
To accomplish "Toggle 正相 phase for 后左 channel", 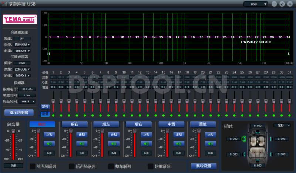I will (x=114, y=135).
